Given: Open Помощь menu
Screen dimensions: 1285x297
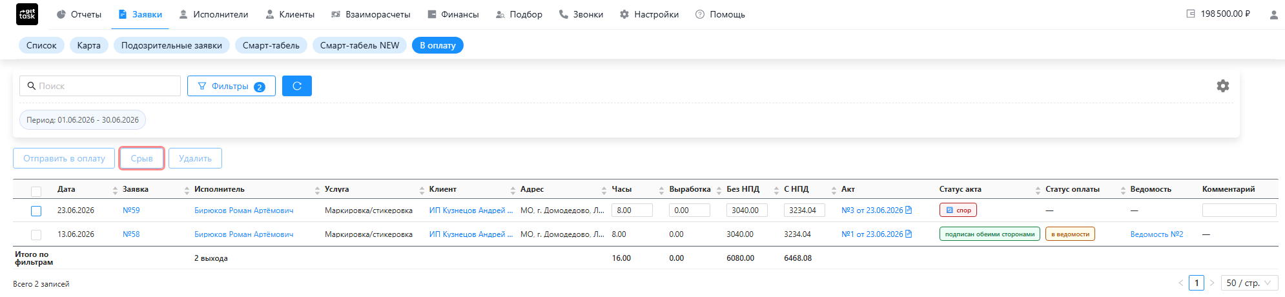Looking at the screenshot, I should click(720, 14).
